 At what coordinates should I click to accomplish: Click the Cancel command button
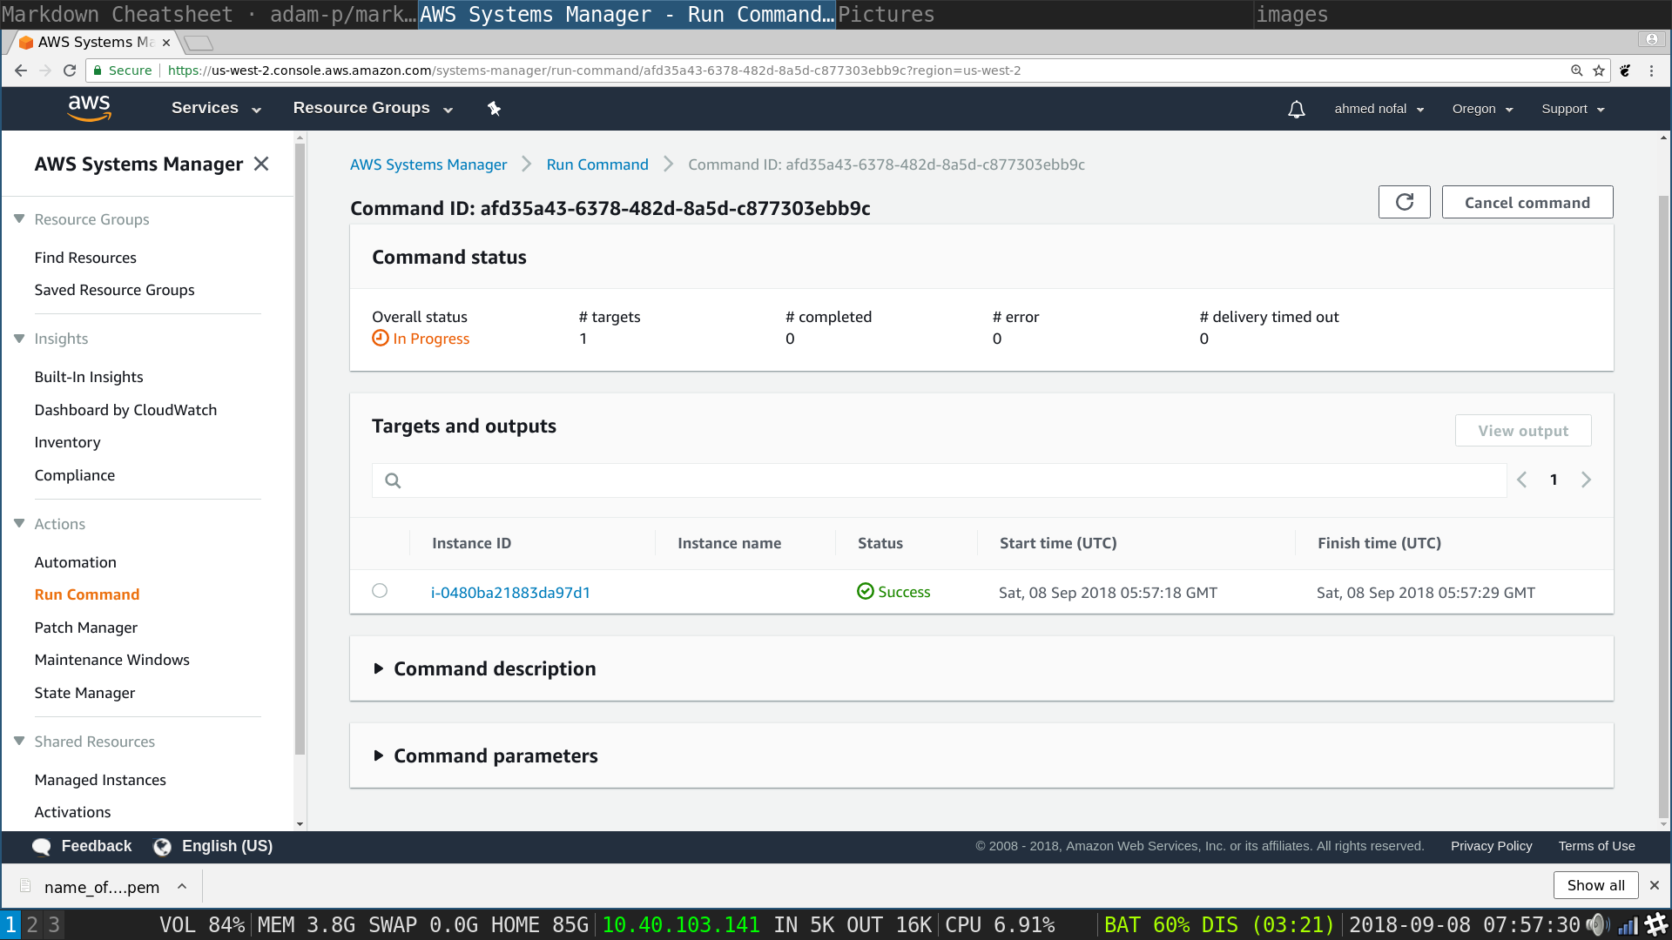coord(1527,202)
